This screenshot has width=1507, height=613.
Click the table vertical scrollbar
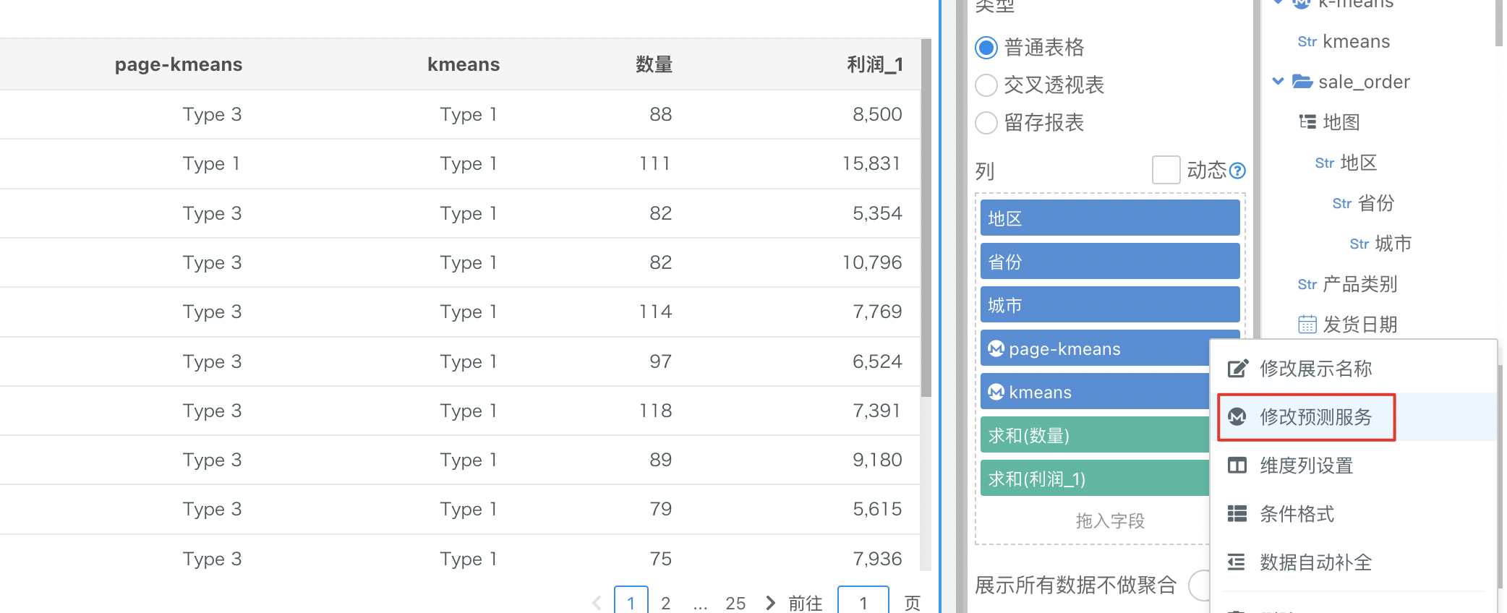926,217
